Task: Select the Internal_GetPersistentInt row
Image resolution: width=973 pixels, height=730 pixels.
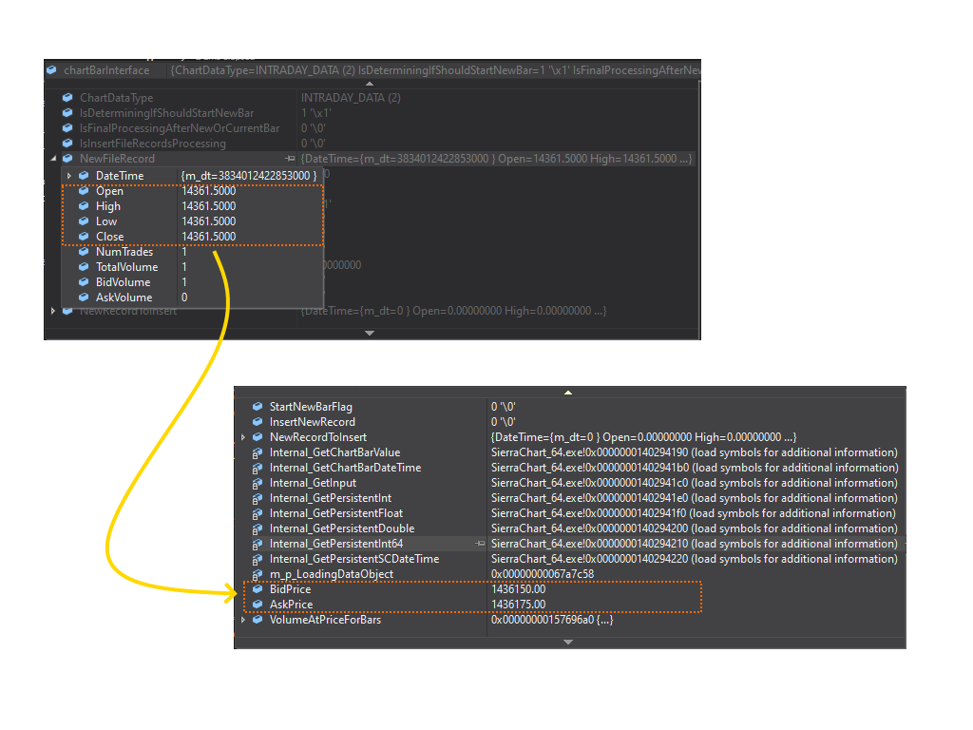Action: pos(570,498)
